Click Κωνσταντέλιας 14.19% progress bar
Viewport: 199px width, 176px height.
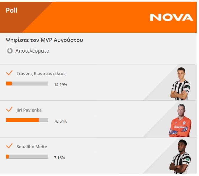(27, 84)
